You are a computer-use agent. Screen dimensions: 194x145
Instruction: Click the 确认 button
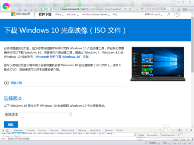click(11, 124)
